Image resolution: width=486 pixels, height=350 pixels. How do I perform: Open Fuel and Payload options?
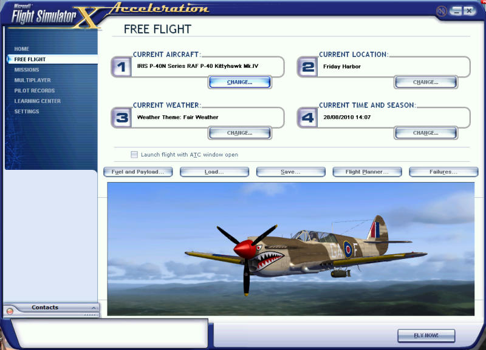[138, 172]
